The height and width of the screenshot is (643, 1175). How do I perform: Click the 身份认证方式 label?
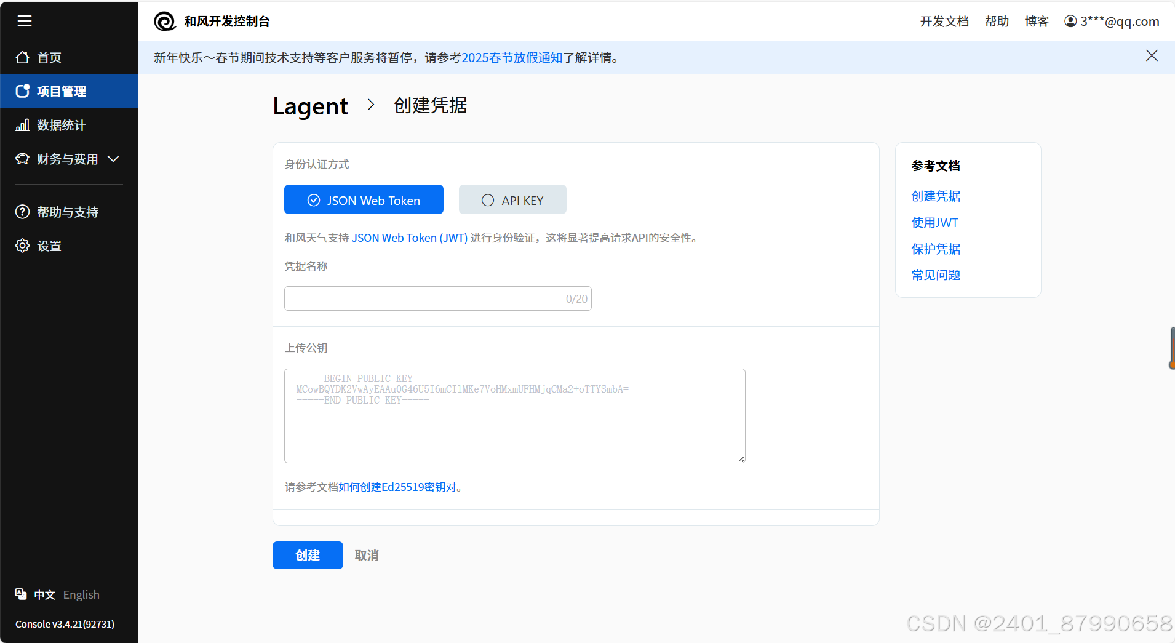(x=317, y=164)
